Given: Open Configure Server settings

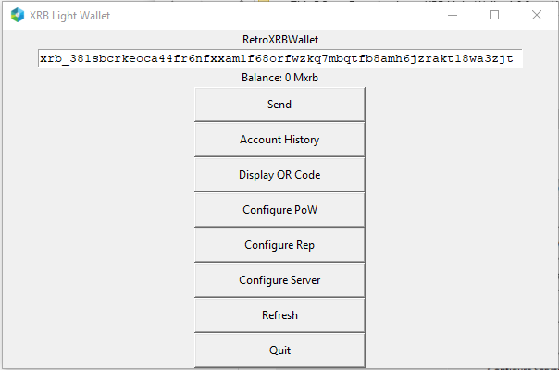Looking at the screenshot, I should [279, 280].
